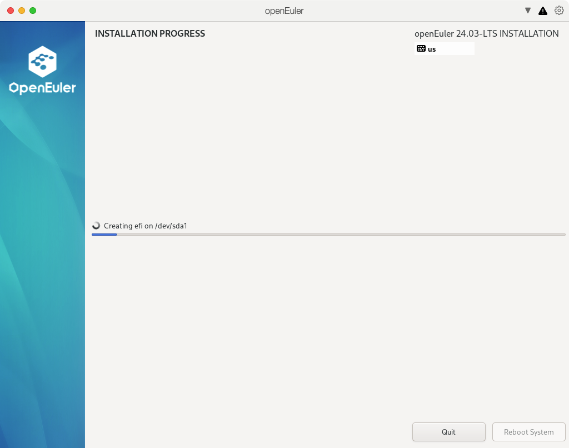Screen dimensions: 569x448
Task: Click the warning triangle in title bar
Action: [543, 11]
